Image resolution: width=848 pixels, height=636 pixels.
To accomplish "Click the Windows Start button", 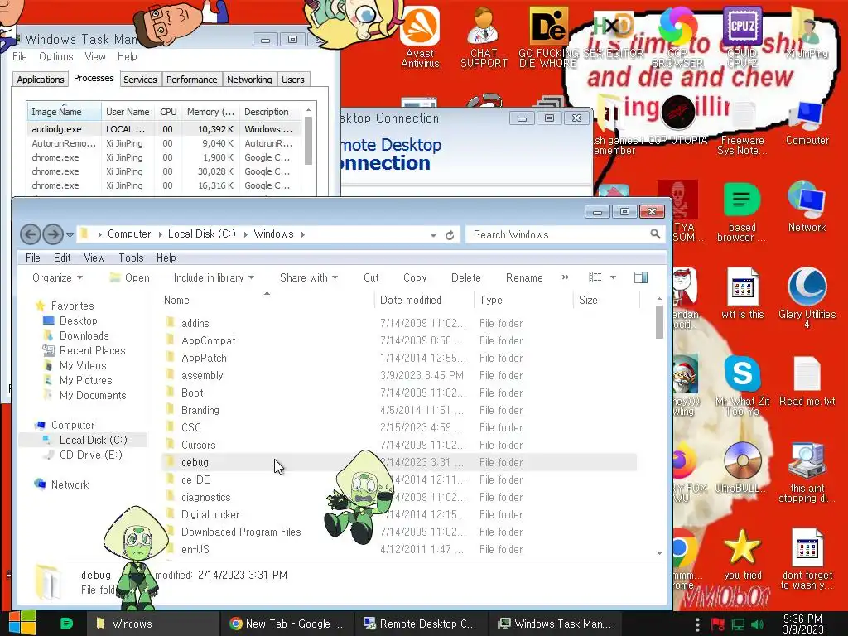I will [x=22, y=623].
